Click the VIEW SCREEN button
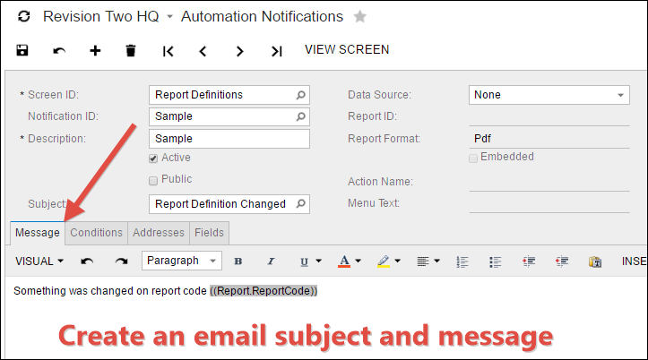 347,50
